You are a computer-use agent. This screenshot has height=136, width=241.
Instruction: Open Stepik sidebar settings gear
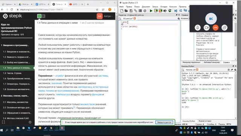[x=30, y=122]
